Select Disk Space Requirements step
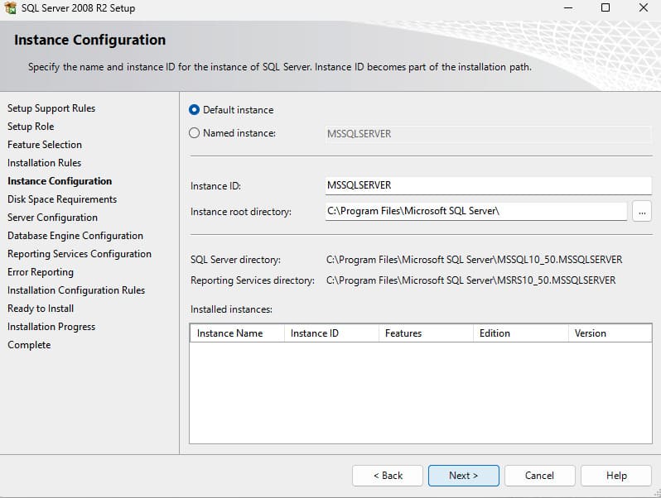Image resolution: width=661 pixels, height=498 pixels. (x=62, y=199)
